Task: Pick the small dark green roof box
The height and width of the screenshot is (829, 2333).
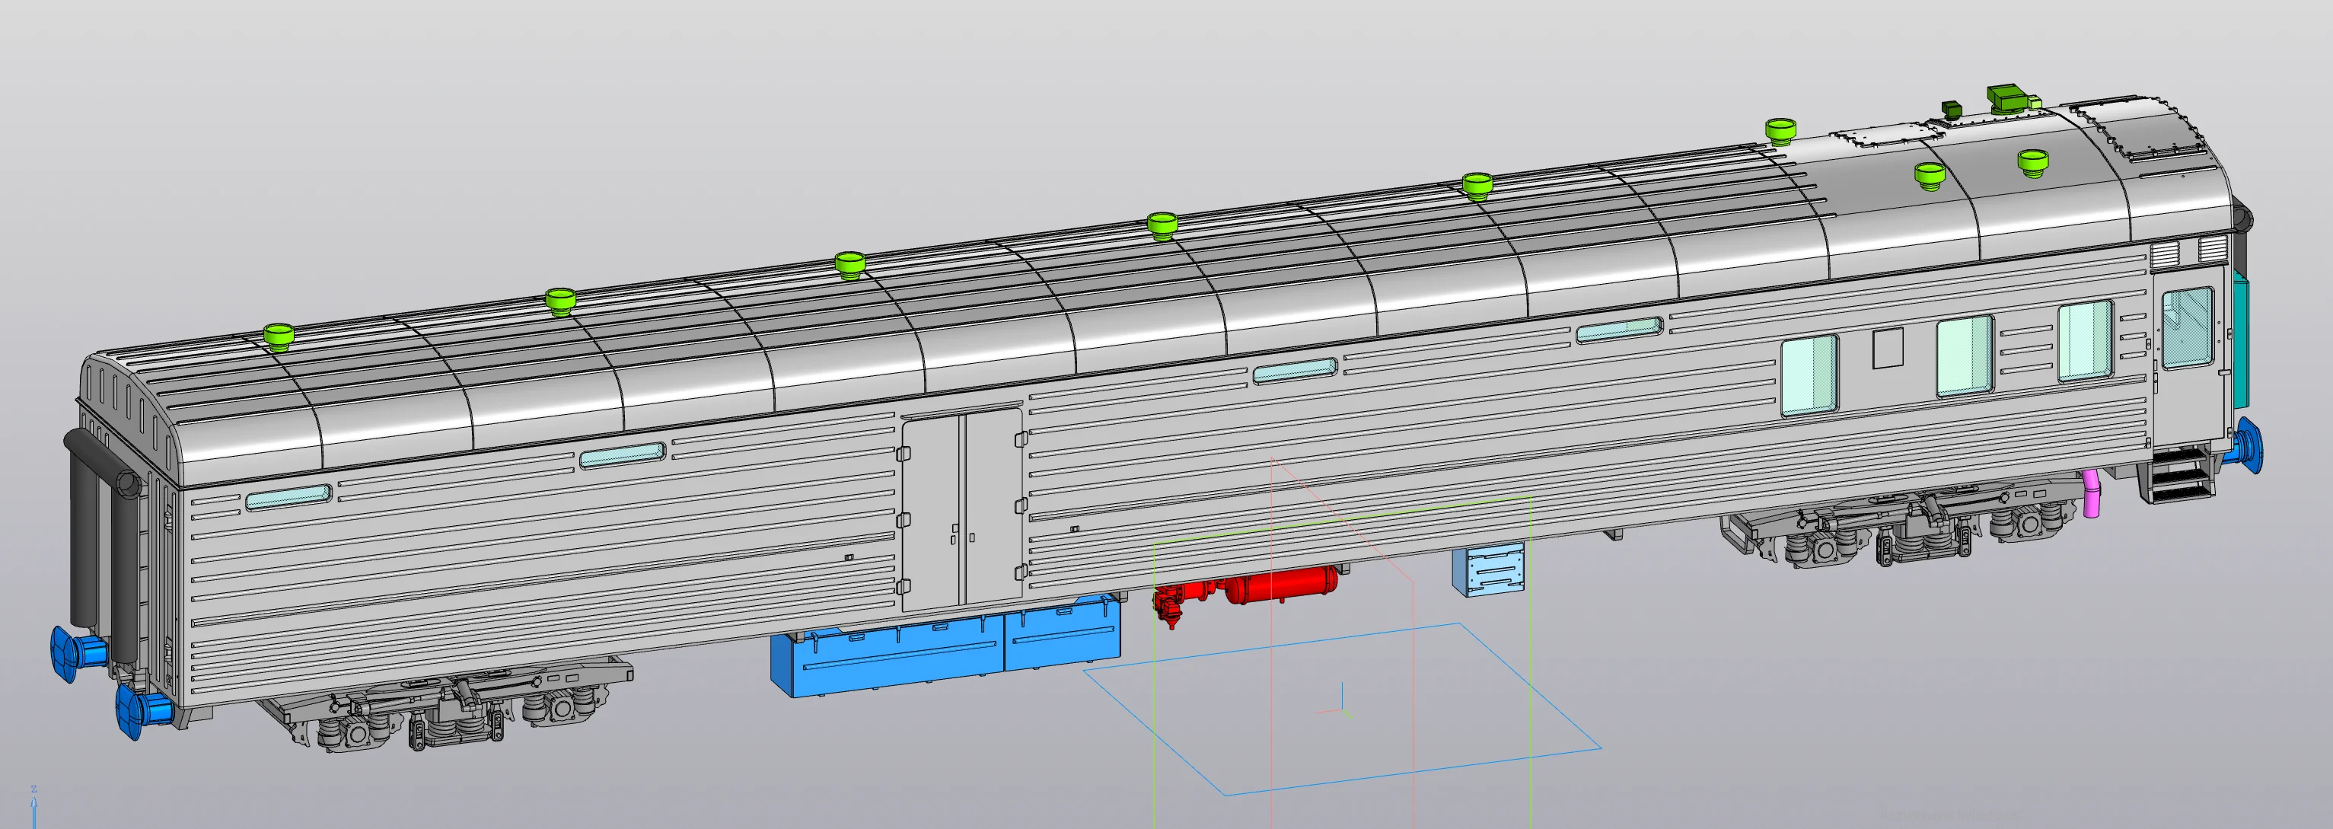Action: (1952, 109)
